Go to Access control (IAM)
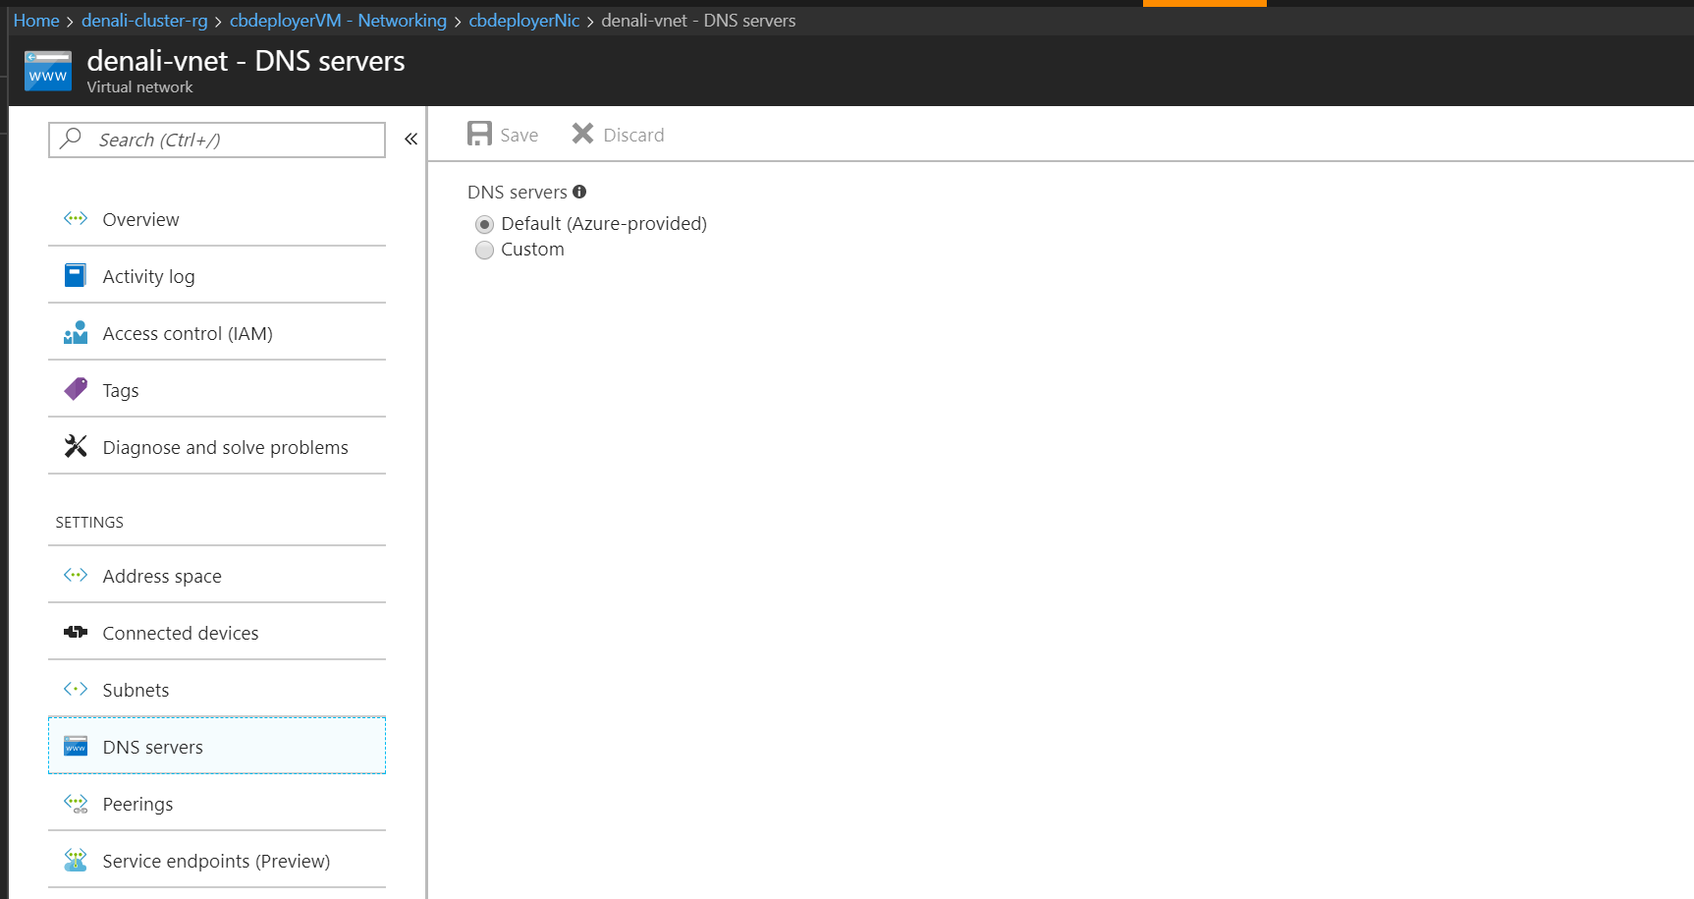The height and width of the screenshot is (899, 1694). (x=217, y=333)
